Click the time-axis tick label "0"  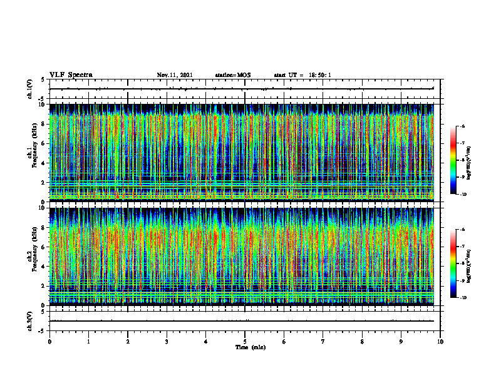[49, 342]
